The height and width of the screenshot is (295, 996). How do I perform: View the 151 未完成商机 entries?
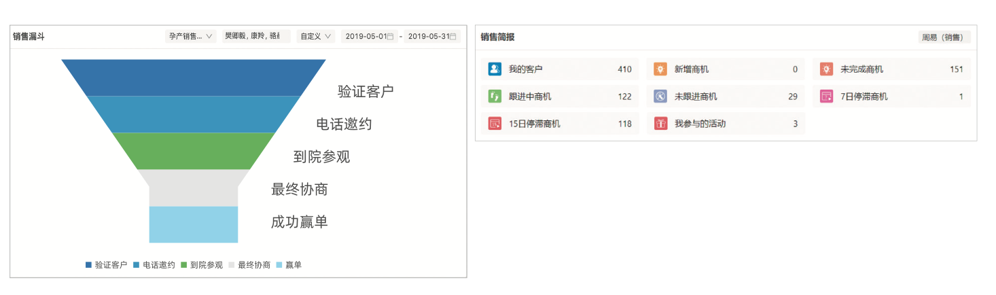(x=957, y=69)
